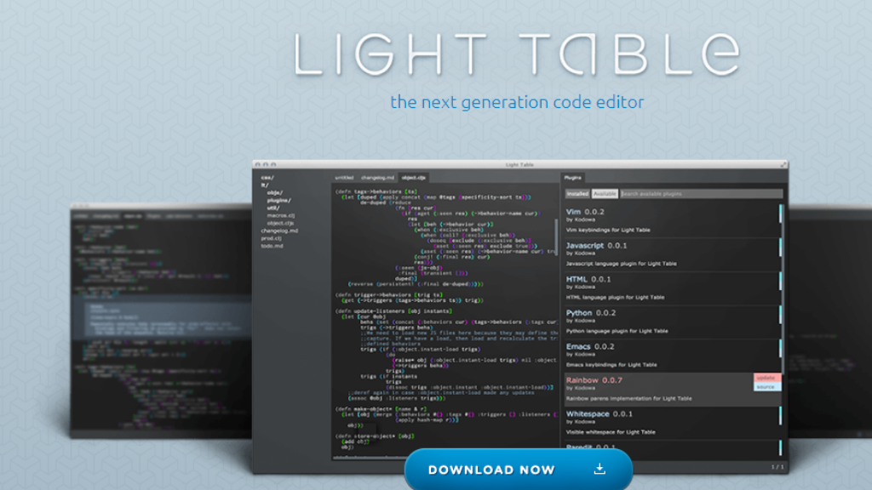Focus the Search available plugins field
The height and width of the screenshot is (490, 872).
click(x=701, y=194)
